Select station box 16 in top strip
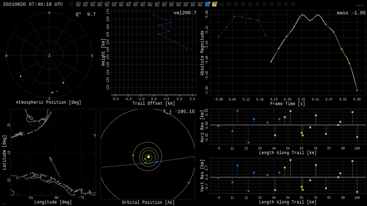 (186, 4)
